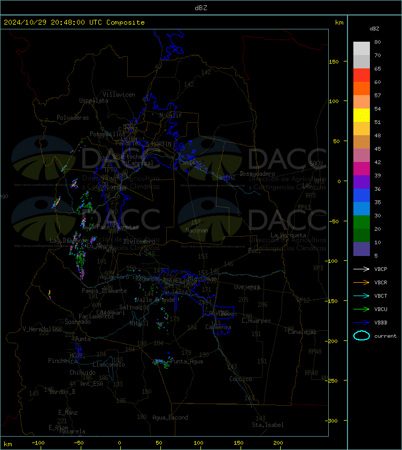Click the 'Punta_Agua' map label

[x=187, y=361]
